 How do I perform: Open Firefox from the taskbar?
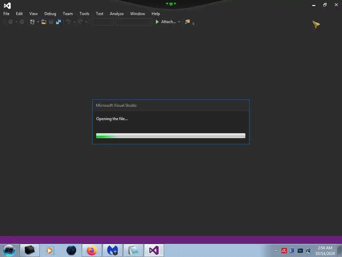pos(92,250)
